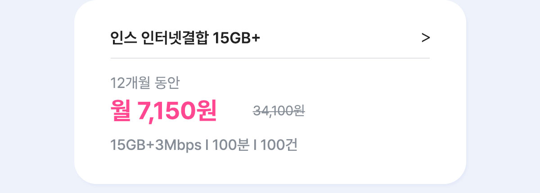Click the pink 7,150원 amount
Screen dimensions: 540x193
click(177, 110)
